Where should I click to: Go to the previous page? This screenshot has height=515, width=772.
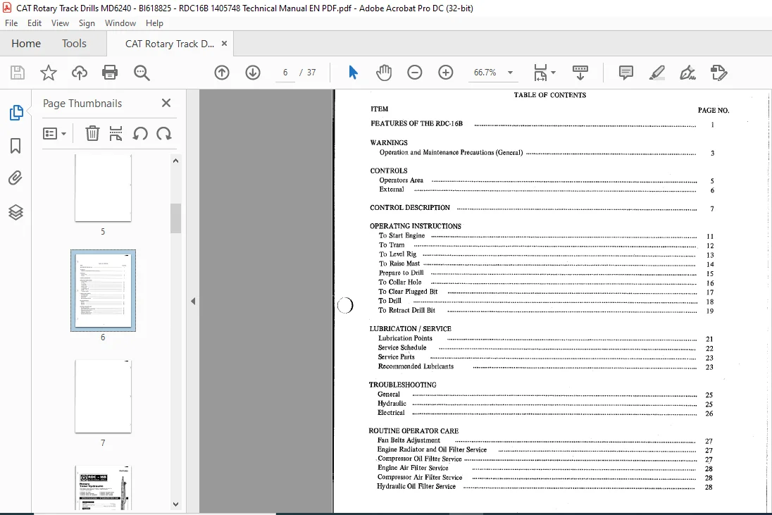(222, 73)
